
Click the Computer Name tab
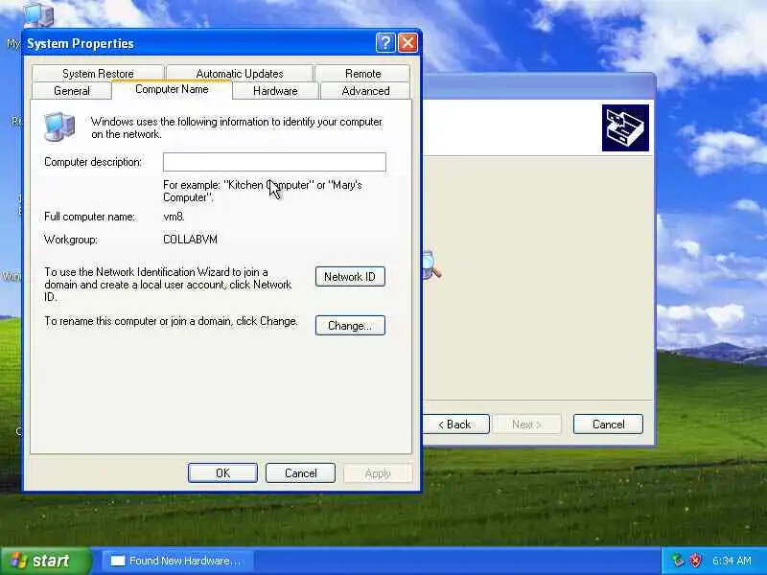(x=172, y=89)
